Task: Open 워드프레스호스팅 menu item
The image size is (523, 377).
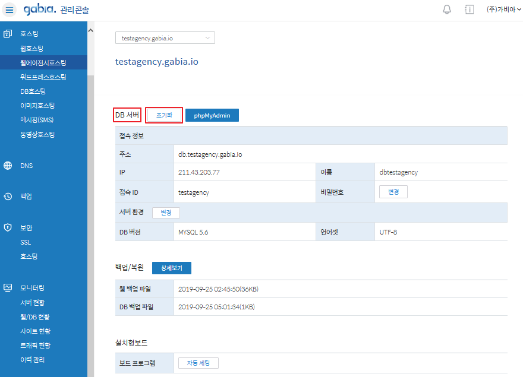Action: pos(43,77)
